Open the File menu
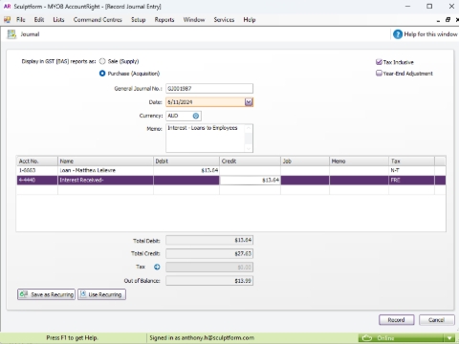Viewport: 459px width, 344px height. click(x=21, y=20)
